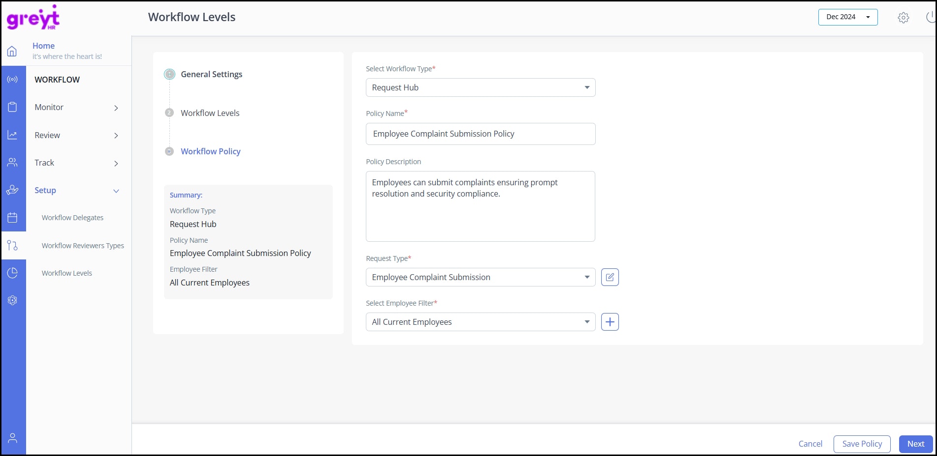Go to the General Settings step
Screen dimensions: 937x456
click(x=211, y=74)
